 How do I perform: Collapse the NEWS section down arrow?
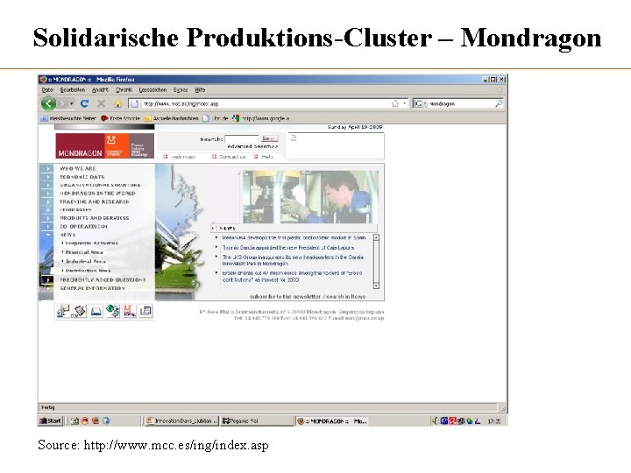pyautogui.click(x=47, y=235)
